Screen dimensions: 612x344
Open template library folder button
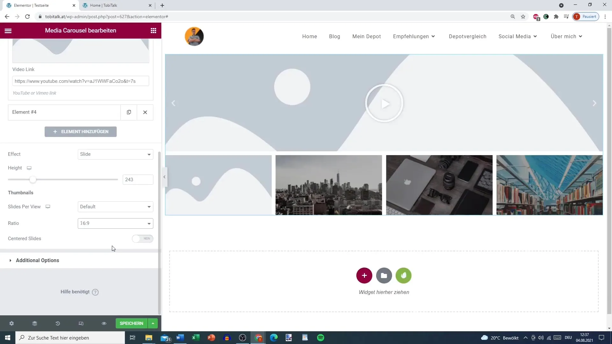[x=384, y=276]
